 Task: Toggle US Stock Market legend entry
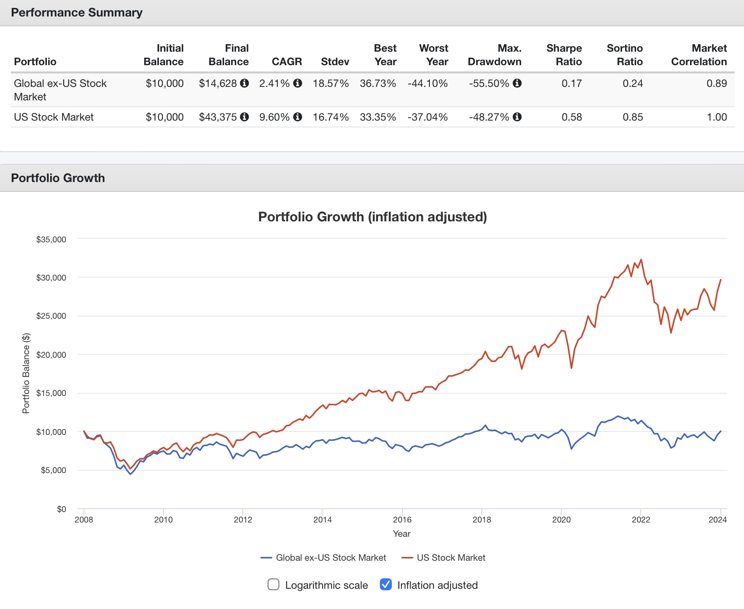click(451, 558)
